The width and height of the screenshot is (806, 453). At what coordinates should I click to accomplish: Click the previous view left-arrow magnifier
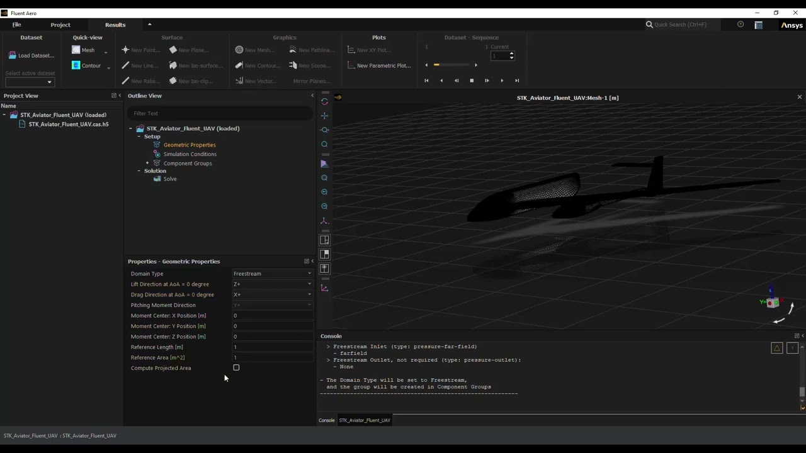click(324, 192)
